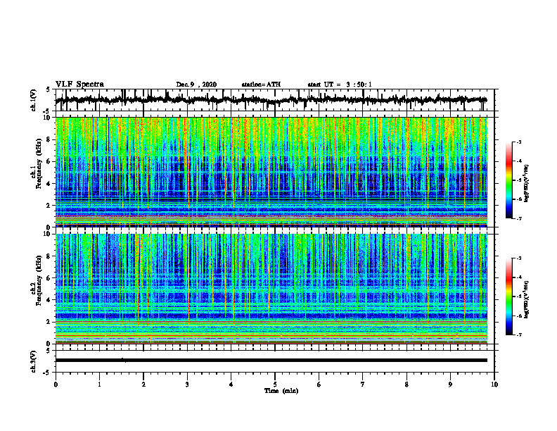
Task: Click time axis tick label "4"
Action: pyautogui.click(x=231, y=385)
